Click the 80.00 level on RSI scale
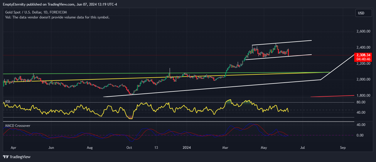The height and width of the screenshot is (162, 376). click(x=361, y=102)
